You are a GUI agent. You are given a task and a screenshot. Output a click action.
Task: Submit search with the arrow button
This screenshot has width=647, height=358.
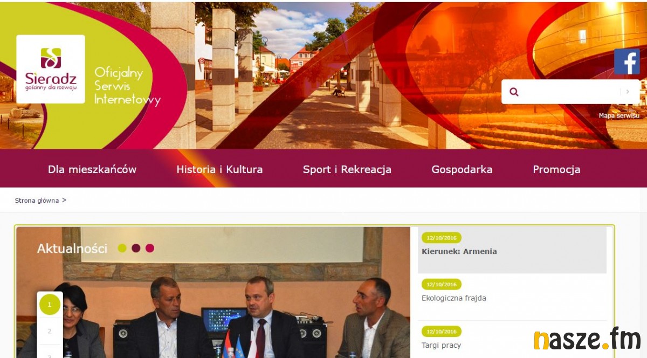coord(628,92)
